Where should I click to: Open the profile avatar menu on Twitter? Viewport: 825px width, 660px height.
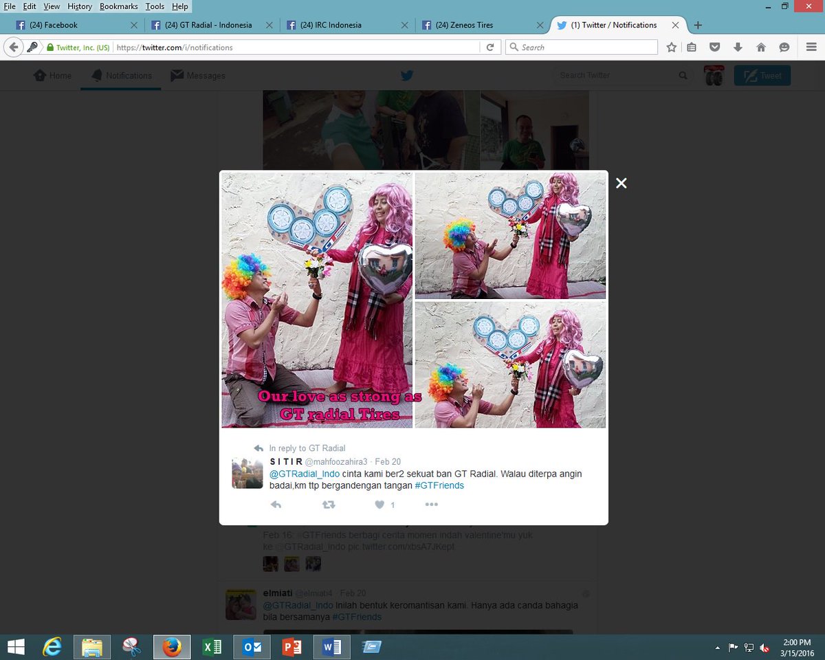(x=714, y=76)
